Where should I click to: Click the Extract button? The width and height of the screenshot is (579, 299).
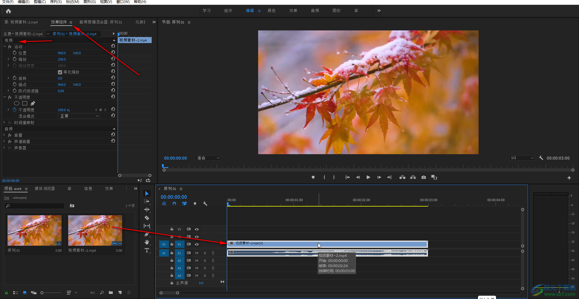tap(413, 177)
